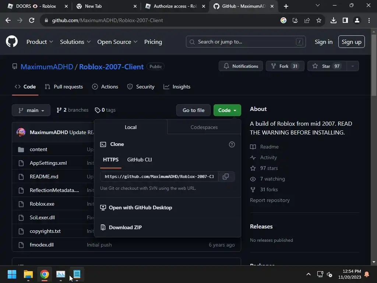Open the GitHub logo home link

click(12, 41)
